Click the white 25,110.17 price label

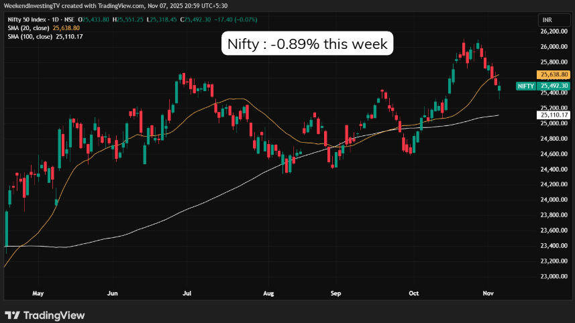click(x=554, y=115)
